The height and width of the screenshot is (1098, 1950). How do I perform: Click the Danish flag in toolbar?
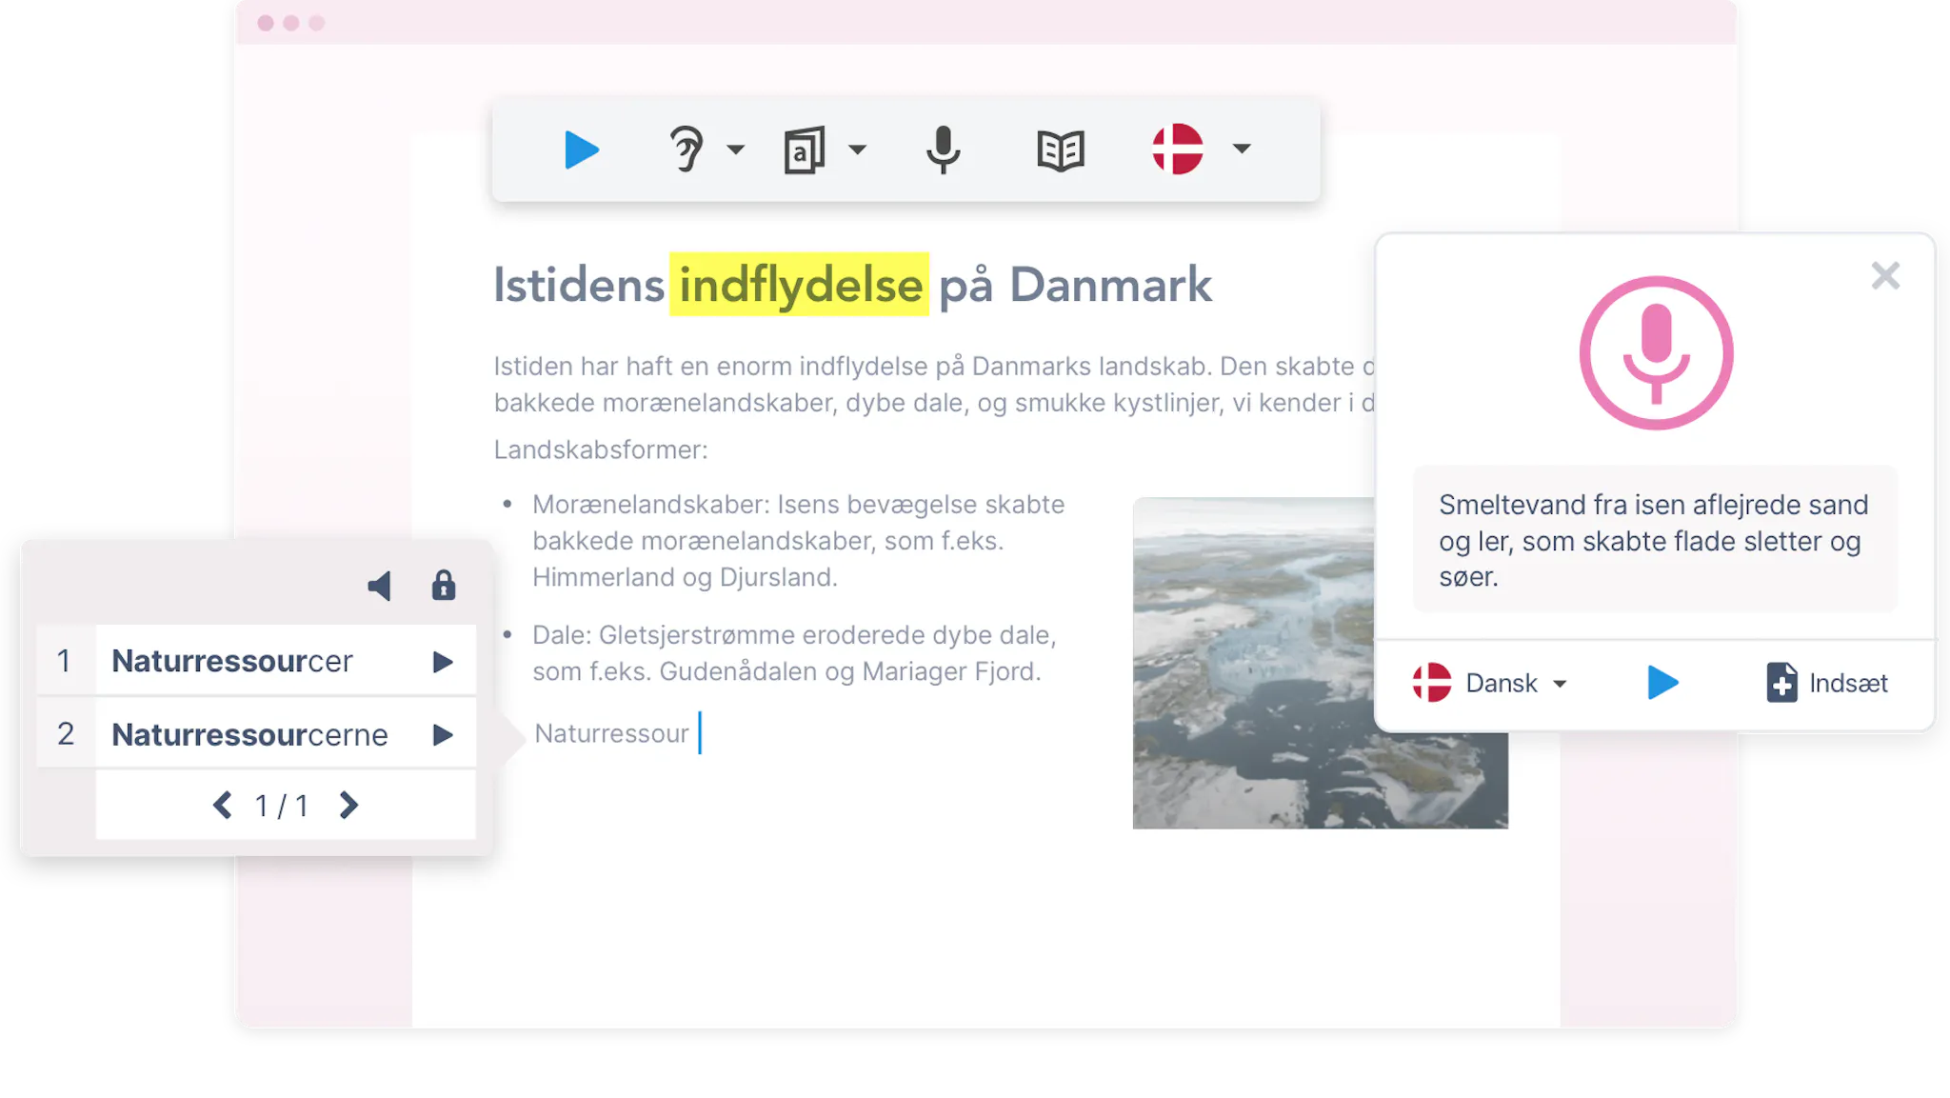[x=1178, y=149]
